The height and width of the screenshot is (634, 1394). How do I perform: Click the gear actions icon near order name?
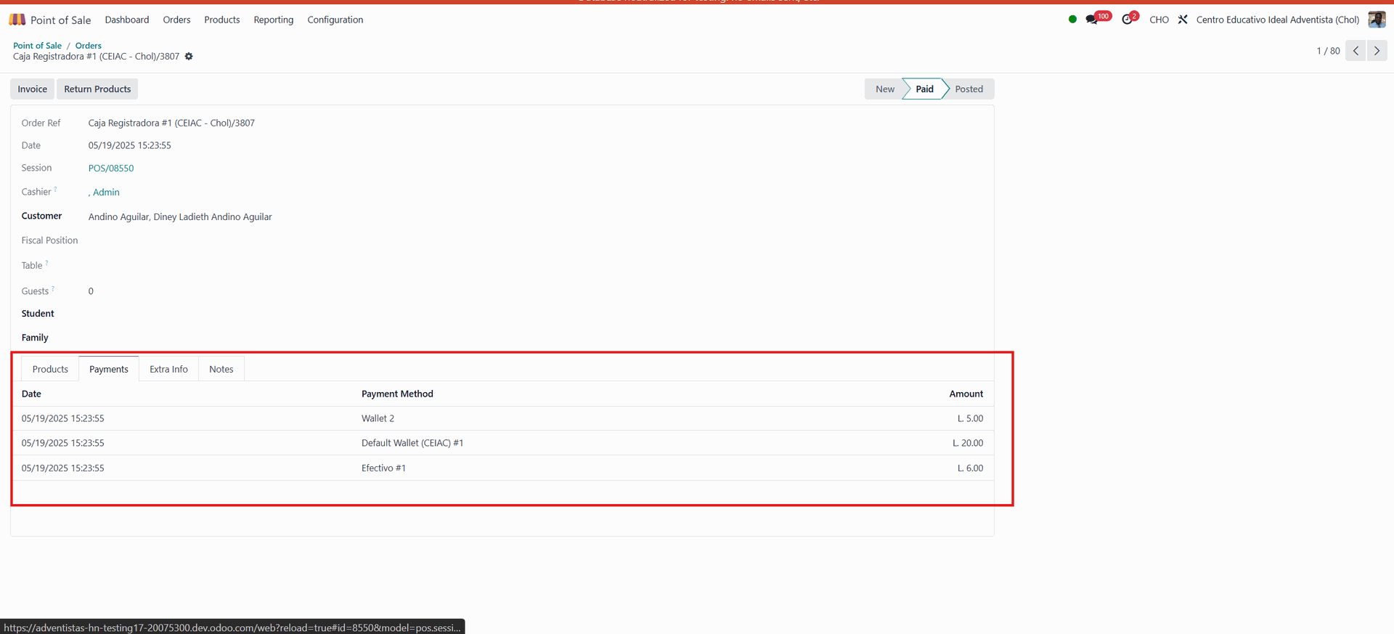click(189, 57)
